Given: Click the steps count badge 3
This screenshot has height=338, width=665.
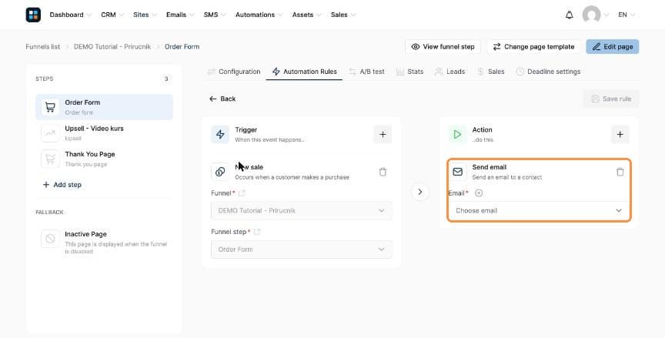Looking at the screenshot, I should (x=166, y=79).
